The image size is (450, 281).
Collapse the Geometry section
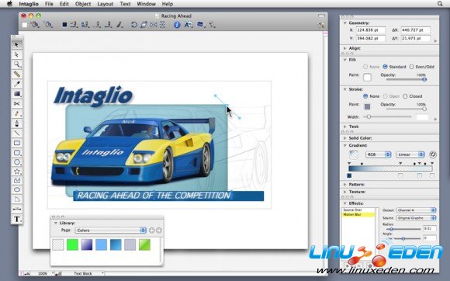345,23
